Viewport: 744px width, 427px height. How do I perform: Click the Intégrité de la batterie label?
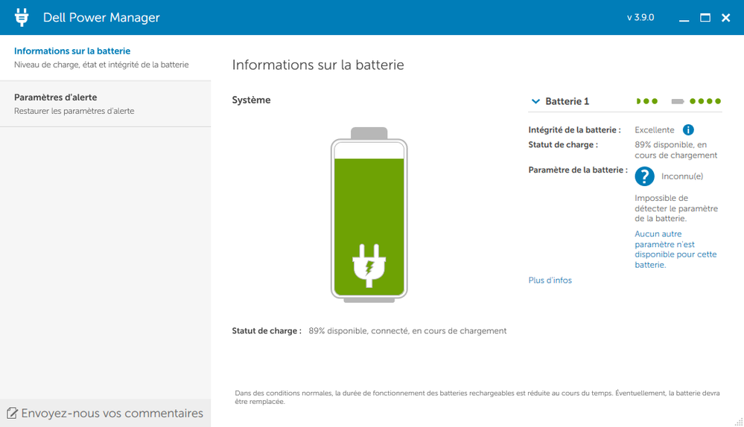tap(574, 130)
